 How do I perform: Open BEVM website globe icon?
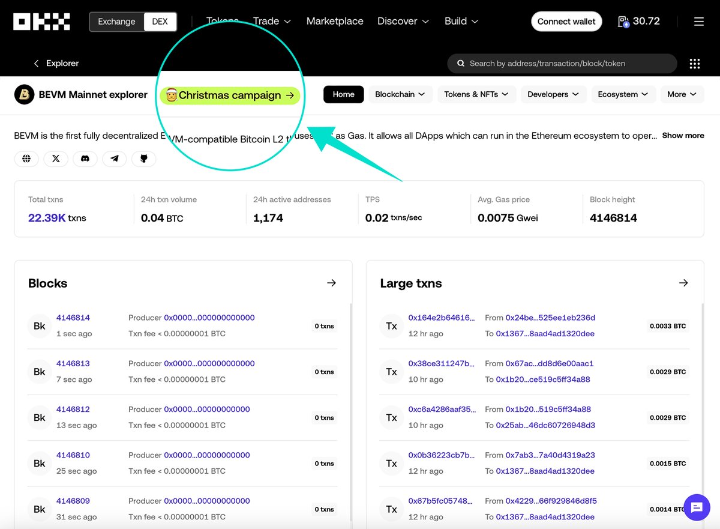coord(26,159)
